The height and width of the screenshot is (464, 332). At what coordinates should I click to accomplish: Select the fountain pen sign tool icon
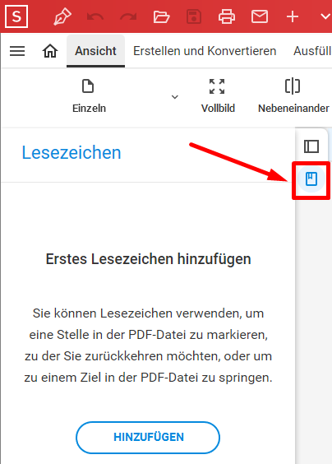pos(62,16)
